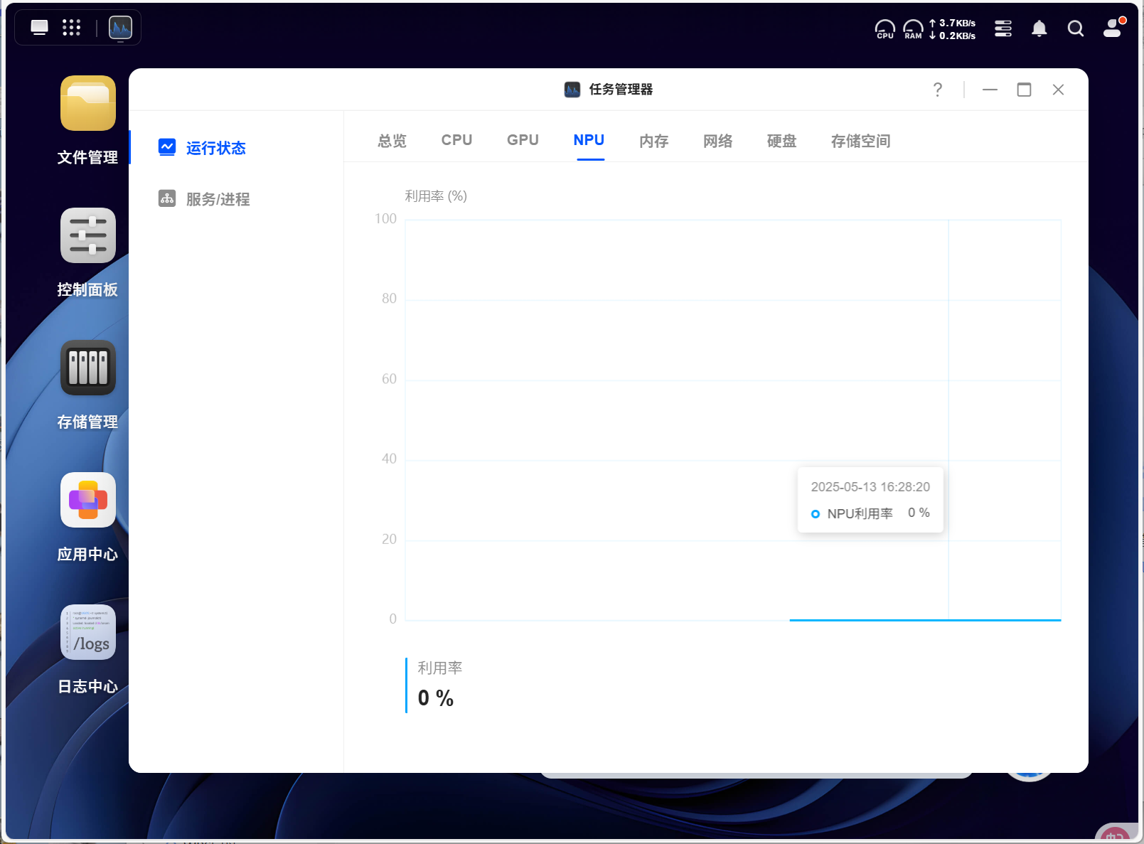Click the CPU usage gauge indicator
This screenshot has height=844, width=1144.
pos(885,28)
